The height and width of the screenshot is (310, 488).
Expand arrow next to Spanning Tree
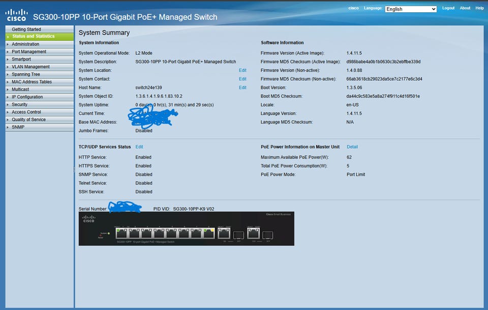click(8, 74)
